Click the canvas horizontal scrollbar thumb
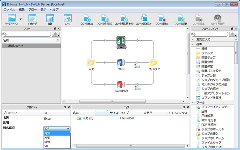The width and height of the screenshot is (240, 150). [x=112, y=102]
